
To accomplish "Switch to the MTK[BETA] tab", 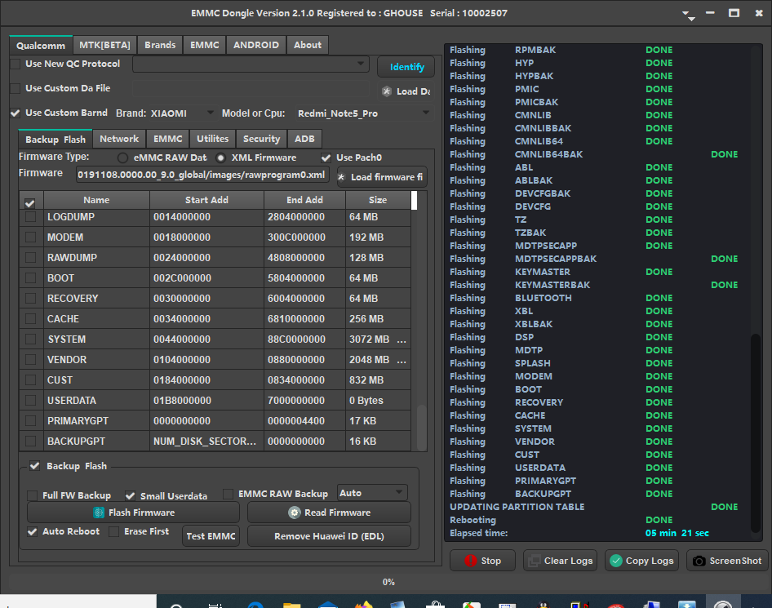I will pyautogui.click(x=104, y=45).
